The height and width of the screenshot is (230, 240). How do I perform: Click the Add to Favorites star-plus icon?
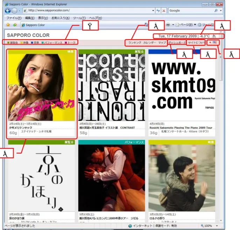(x=15, y=25)
